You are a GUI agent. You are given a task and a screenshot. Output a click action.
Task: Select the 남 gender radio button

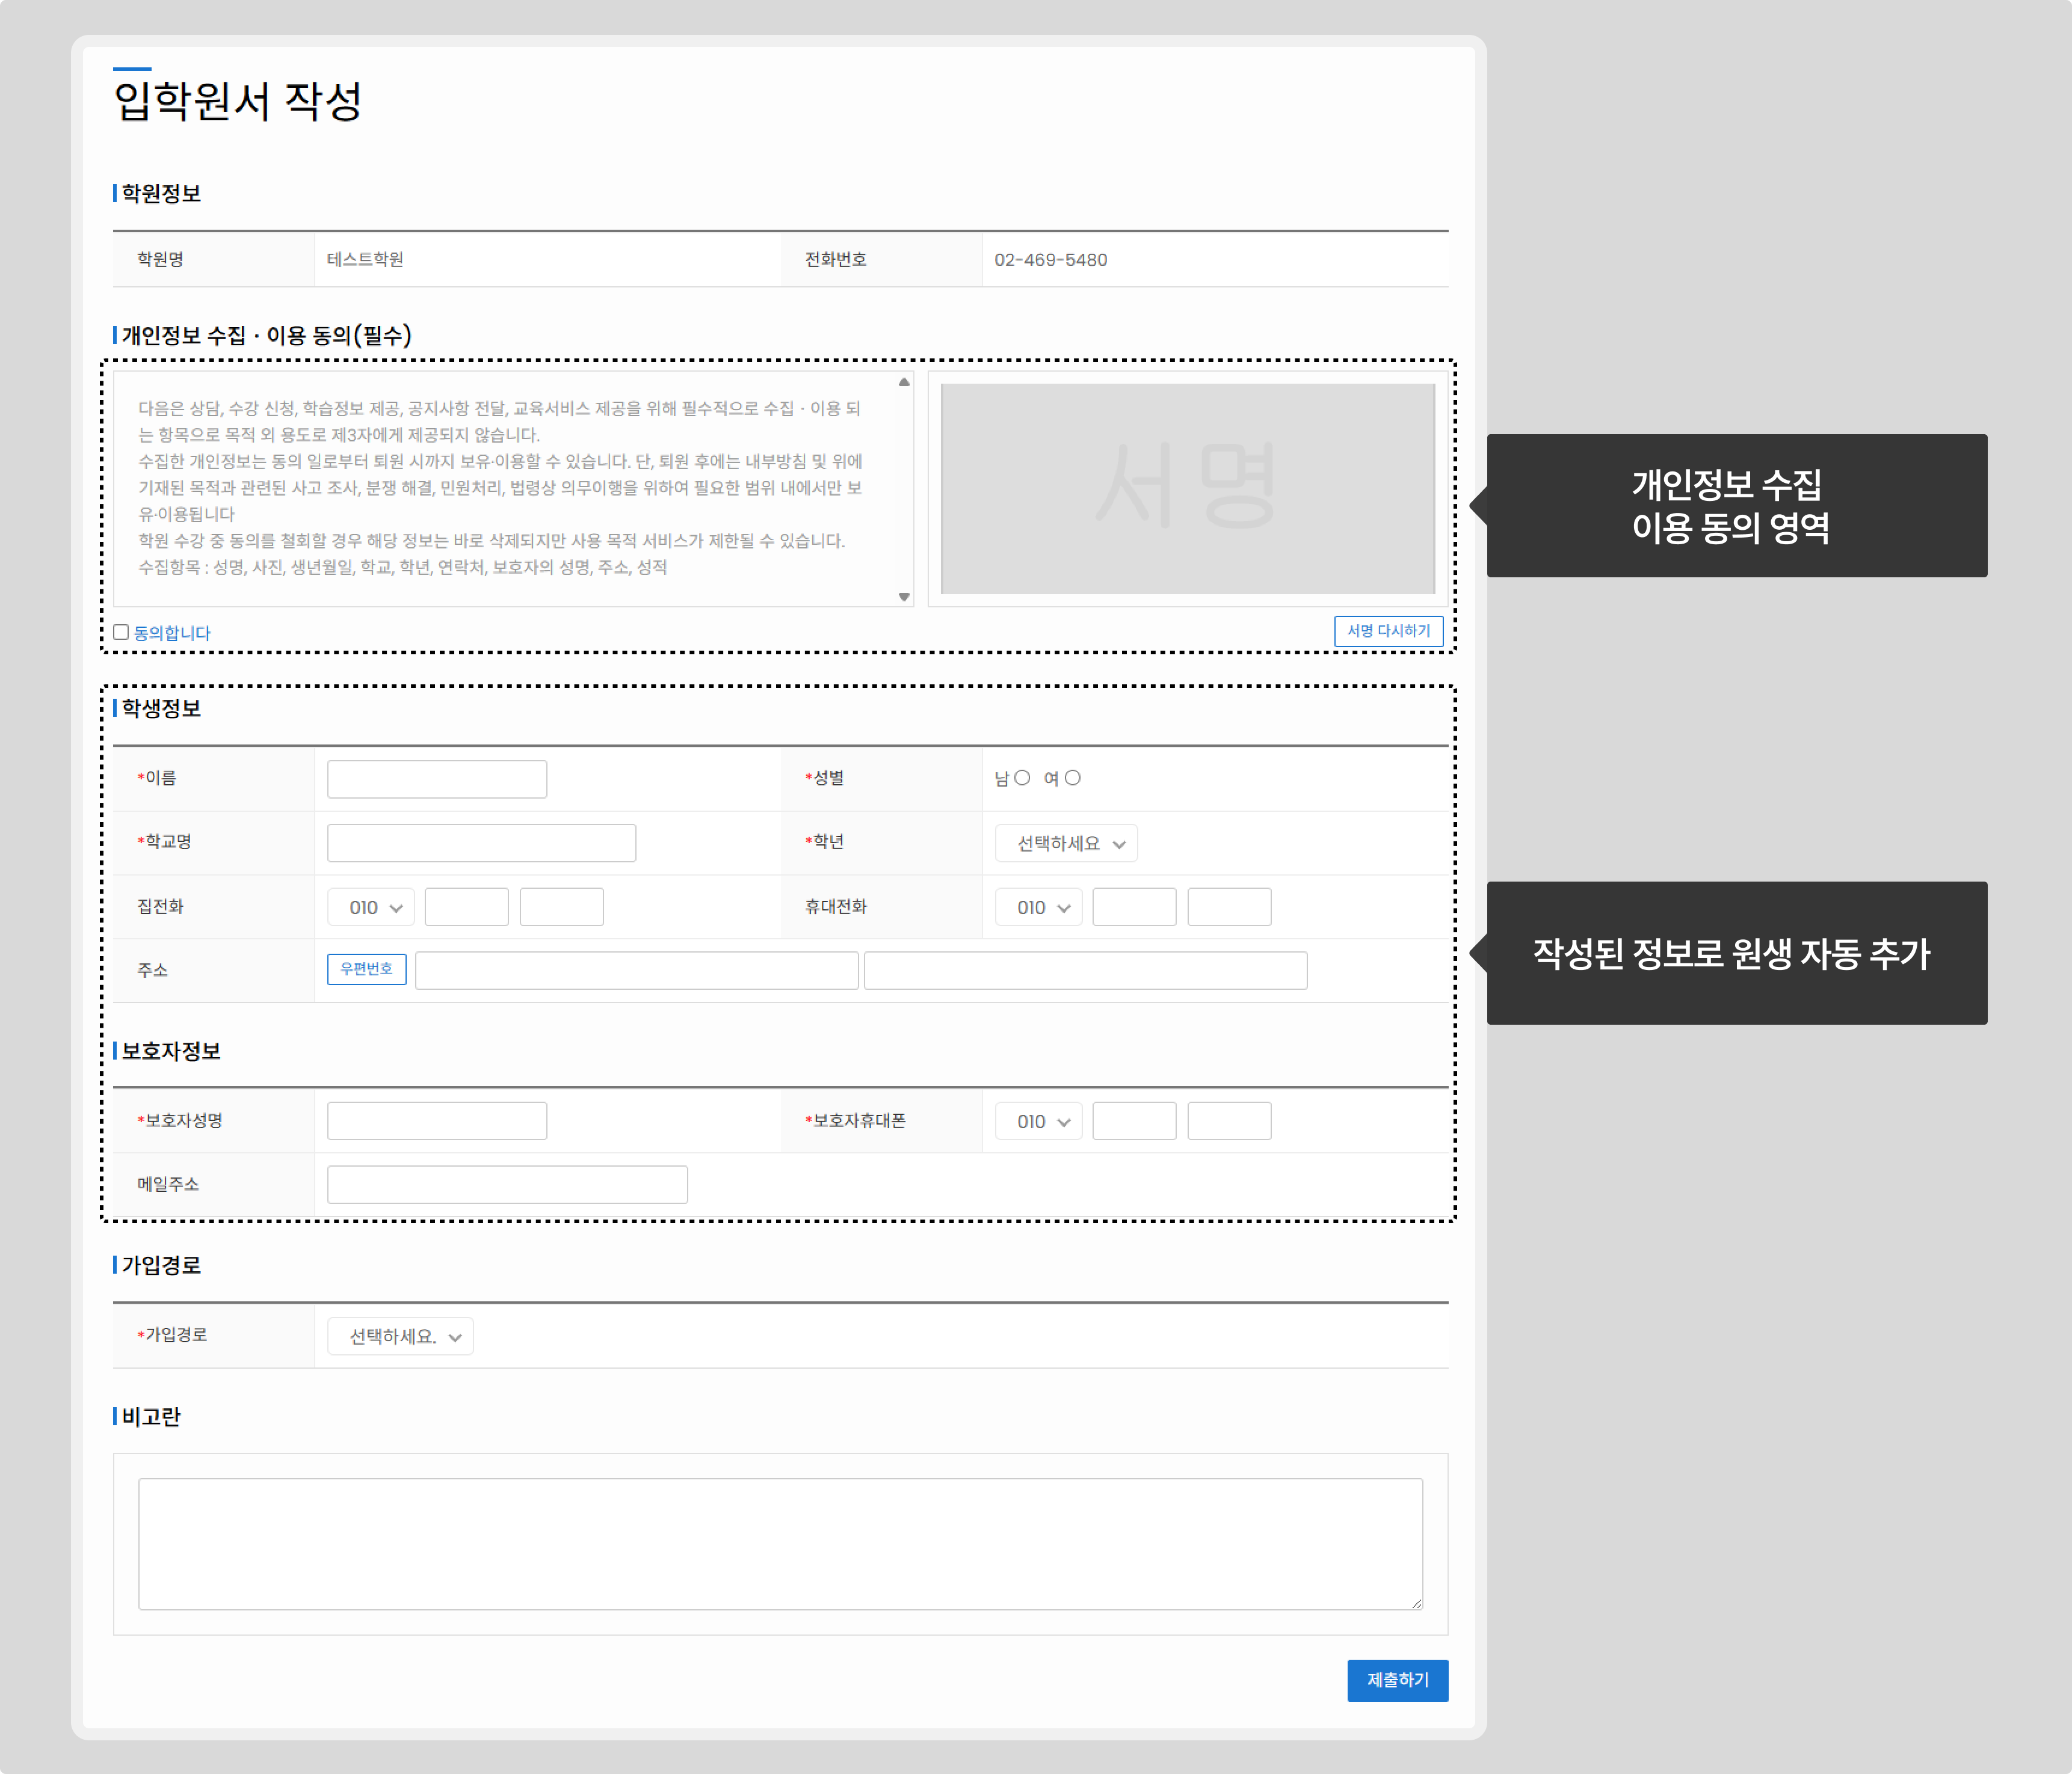coord(1022,778)
